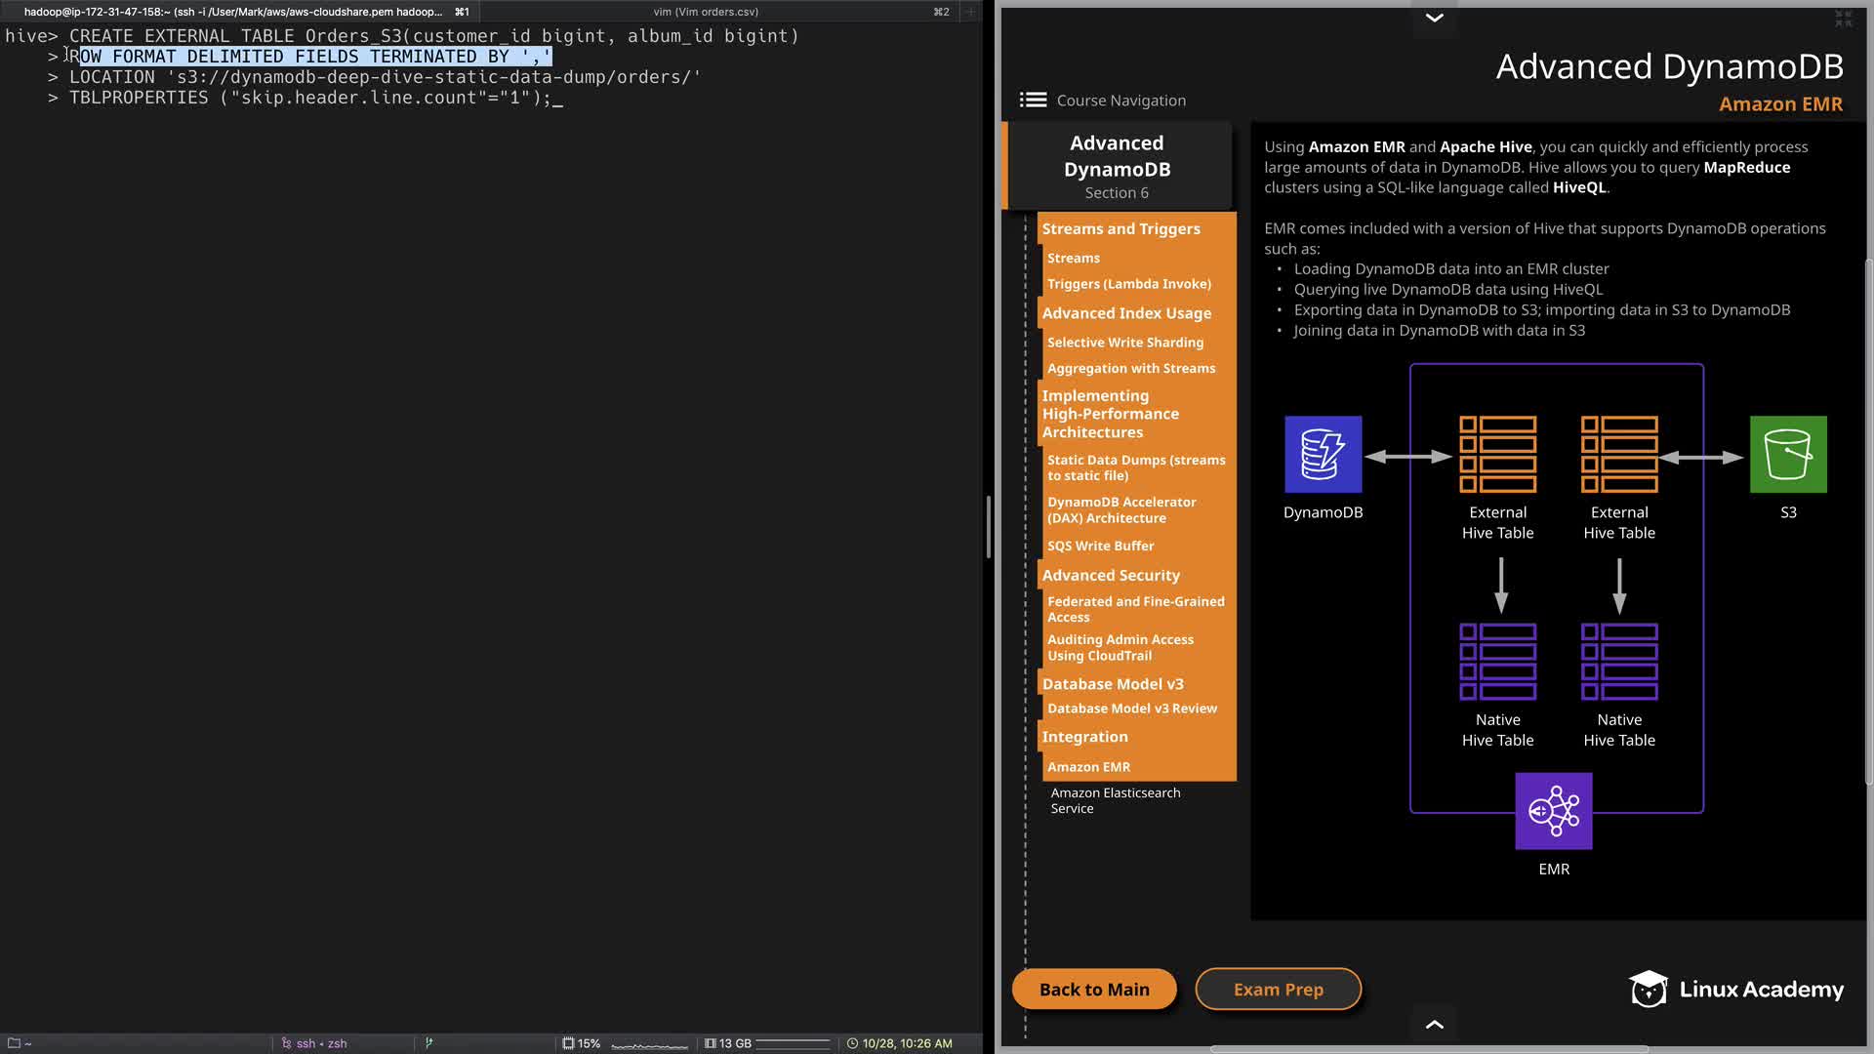
Task: Click the purple EMR cluster icon
Action: click(x=1553, y=811)
